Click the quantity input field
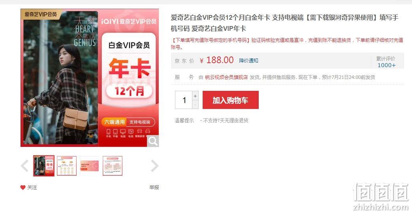The image size is (412, 214). click(184, 100)
